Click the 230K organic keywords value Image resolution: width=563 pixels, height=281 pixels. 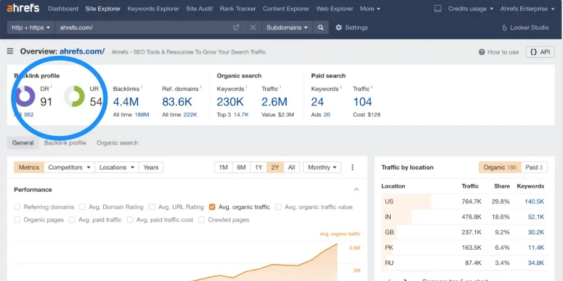pos(230,102)
